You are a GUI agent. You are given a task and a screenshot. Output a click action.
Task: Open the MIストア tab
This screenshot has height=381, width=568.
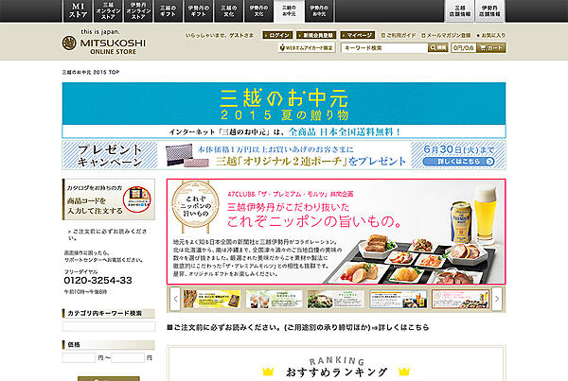pos(78,10)
